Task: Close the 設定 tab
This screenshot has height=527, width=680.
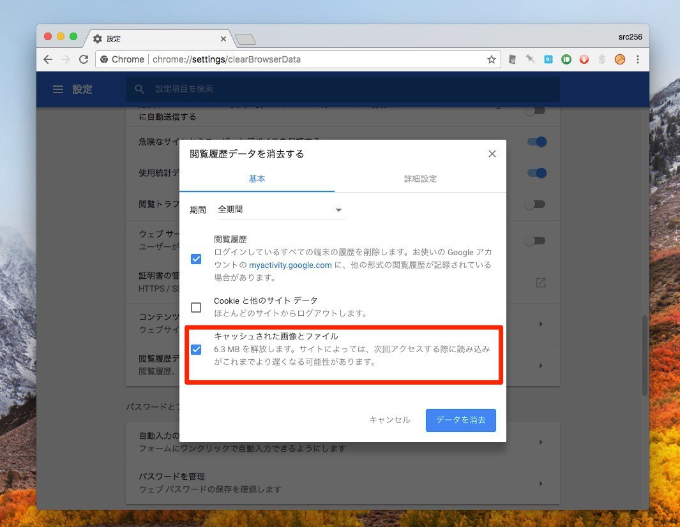Action: click(x=223, y=39)
